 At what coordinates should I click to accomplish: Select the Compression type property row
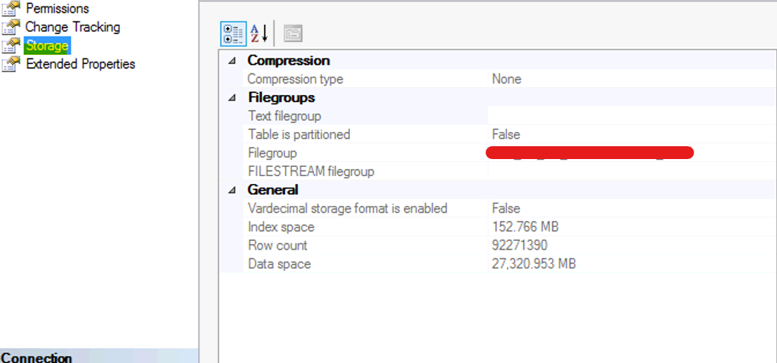point(509,79)
